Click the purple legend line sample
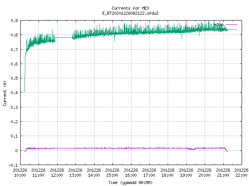The height and width of the screenshot is (186, 249). (231, 25)
